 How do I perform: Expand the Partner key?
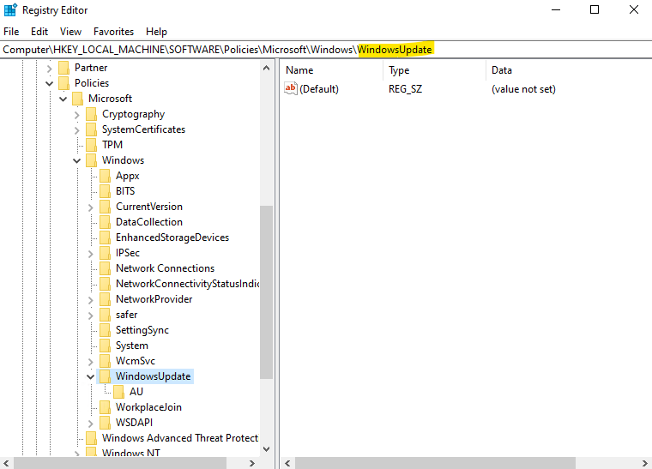(x=50, y=68)
